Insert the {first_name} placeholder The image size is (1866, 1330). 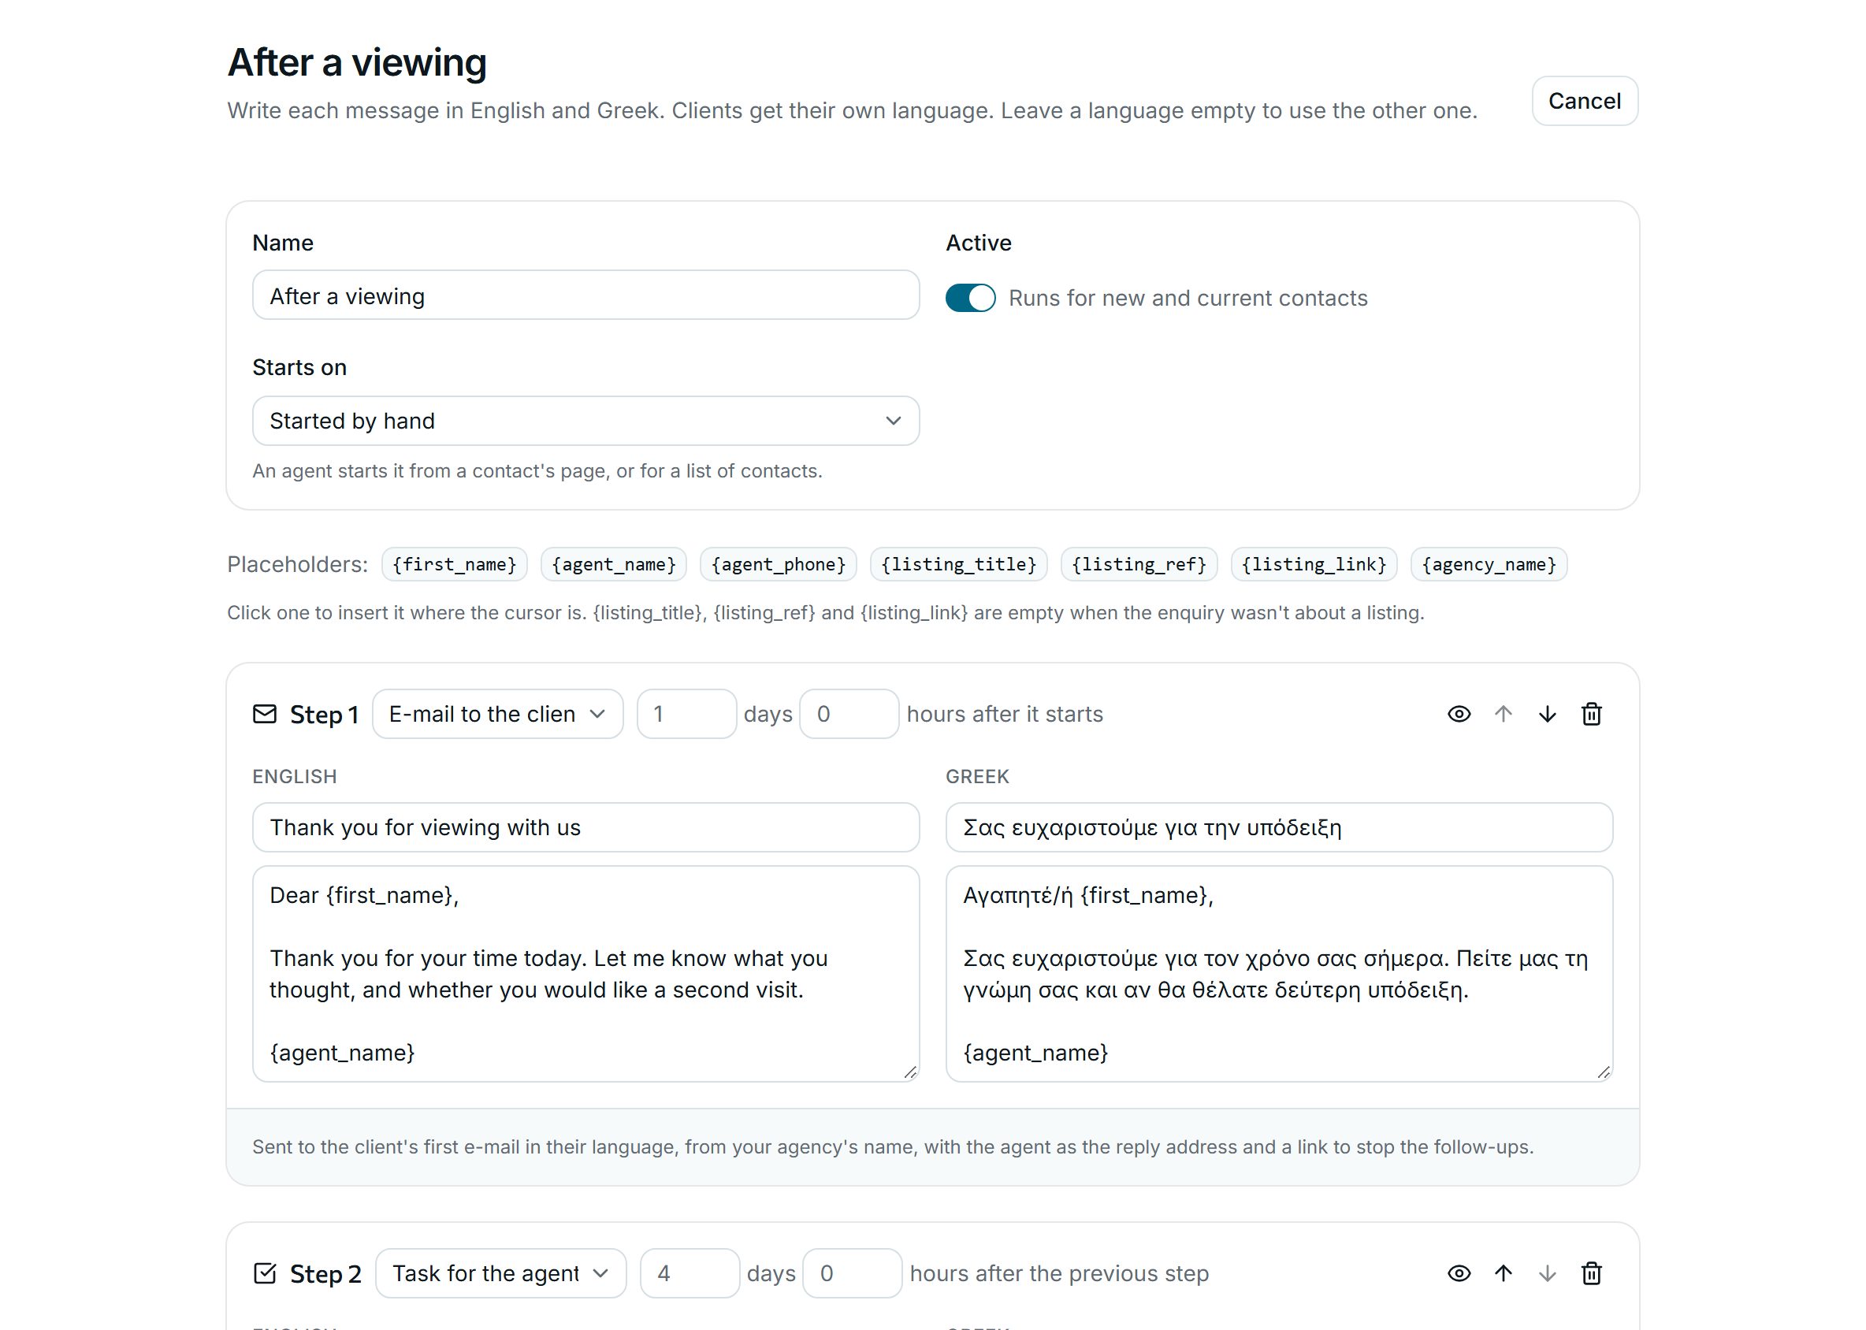(455, 564)
